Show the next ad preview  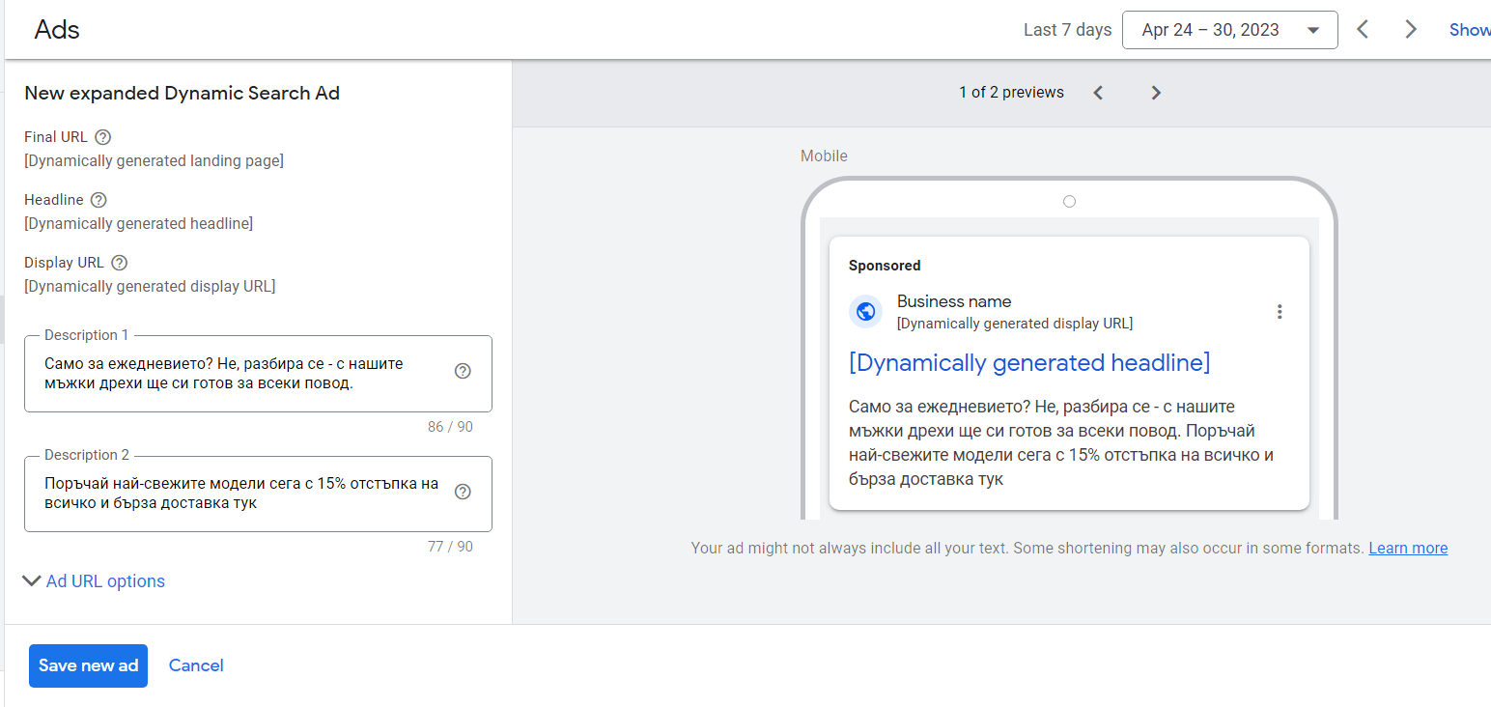1156,93
